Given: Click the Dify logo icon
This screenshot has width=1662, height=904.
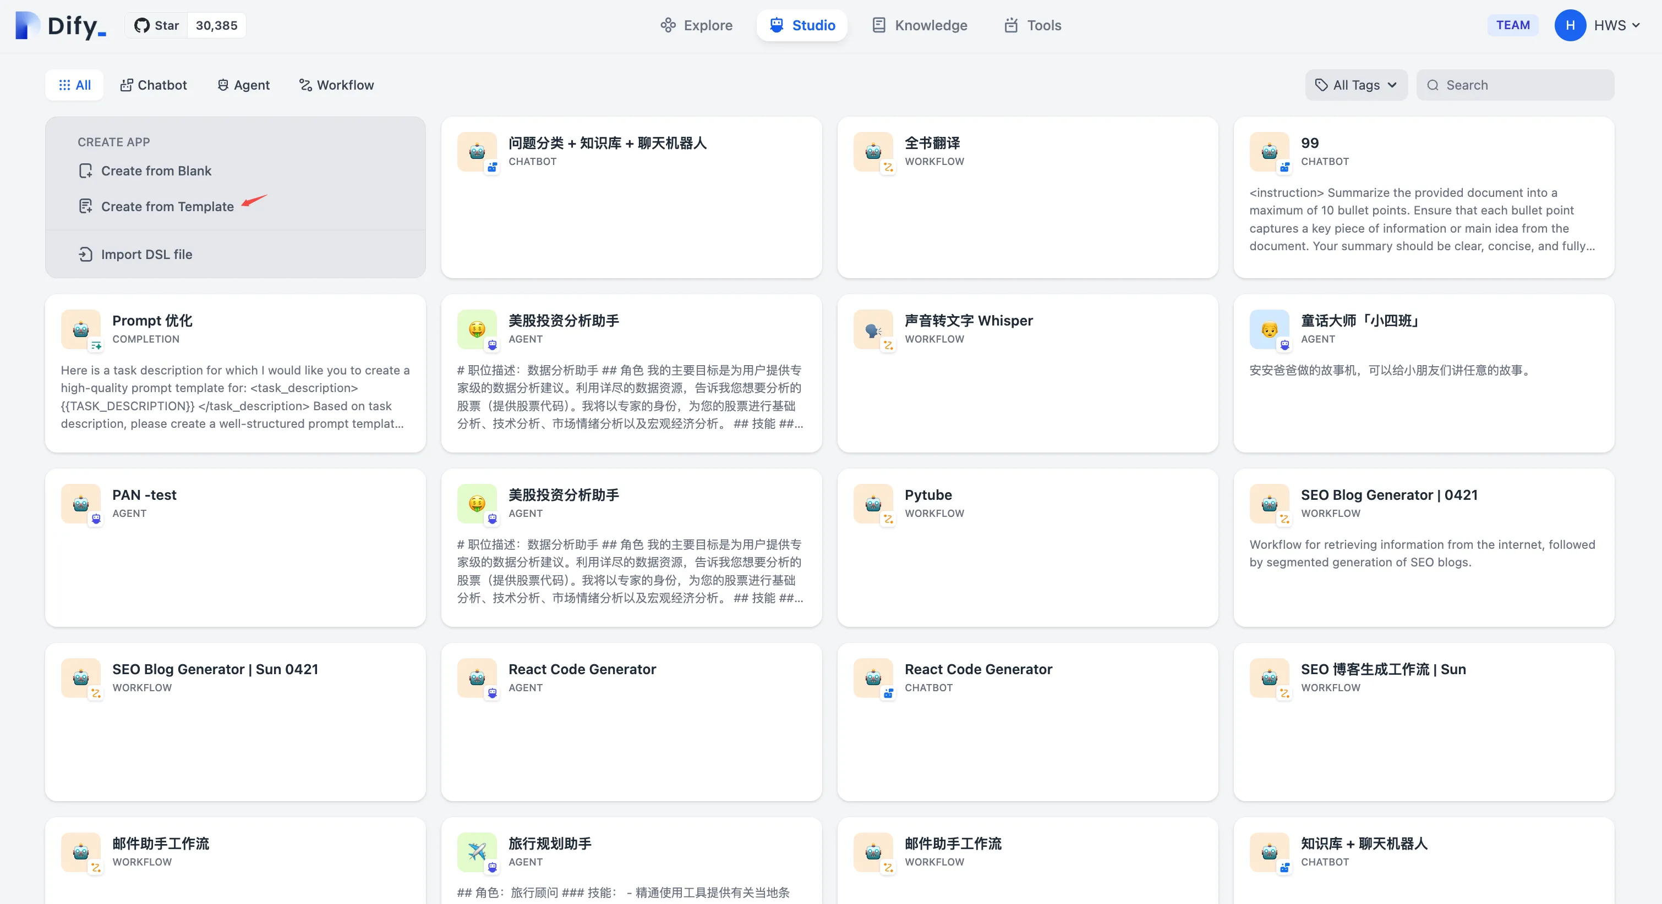Looking at the screenshot, I should (28, 25).
